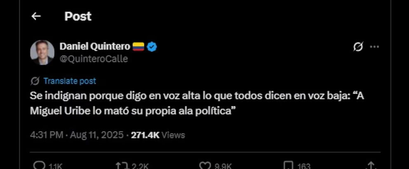
Task: Click the Colombian flag emoji next to name
Action: pyautogui.click(x=138, y=47)
